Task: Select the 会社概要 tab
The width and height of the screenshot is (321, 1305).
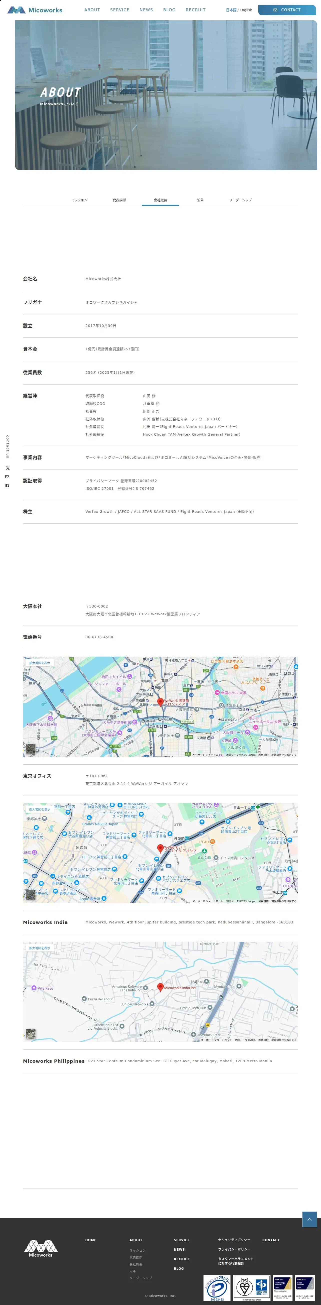Action: tap(160, 200)
